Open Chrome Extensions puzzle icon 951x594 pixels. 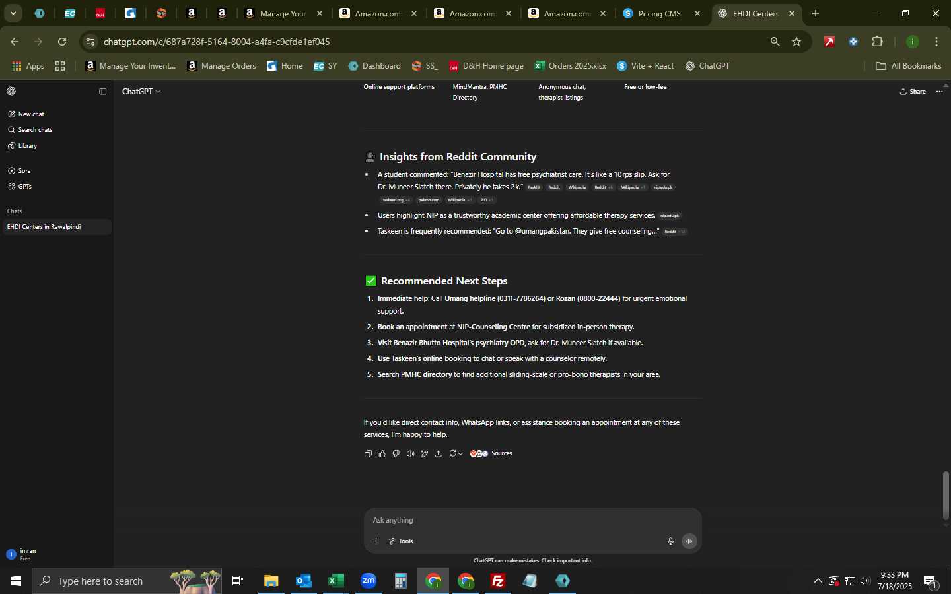point(878,42)
